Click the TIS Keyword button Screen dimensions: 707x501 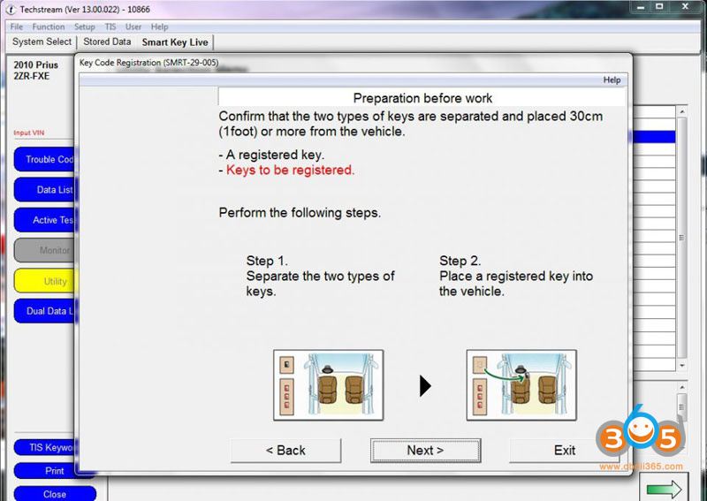pos(45,447)
